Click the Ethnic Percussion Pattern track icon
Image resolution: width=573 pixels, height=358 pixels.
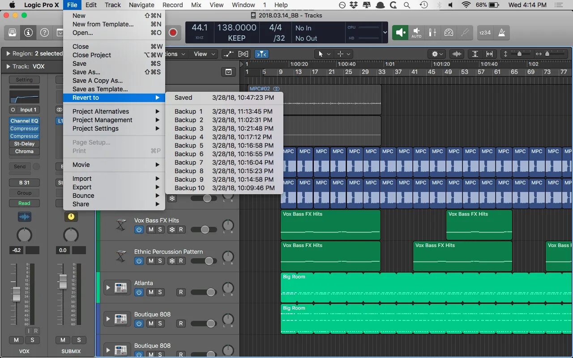[x=121, y=256]
